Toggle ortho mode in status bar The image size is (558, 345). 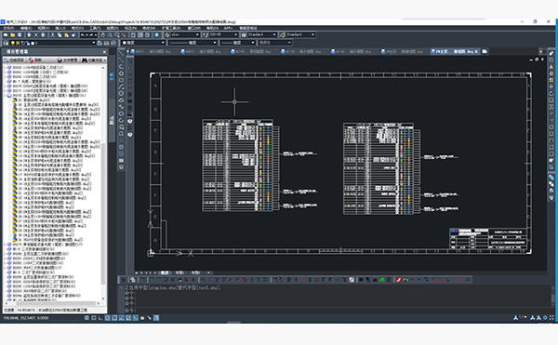(x=100, y=318)
